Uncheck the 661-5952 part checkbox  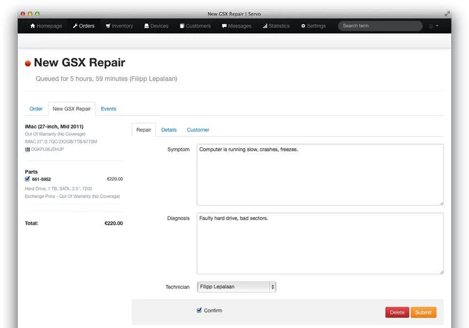(27, 179)
